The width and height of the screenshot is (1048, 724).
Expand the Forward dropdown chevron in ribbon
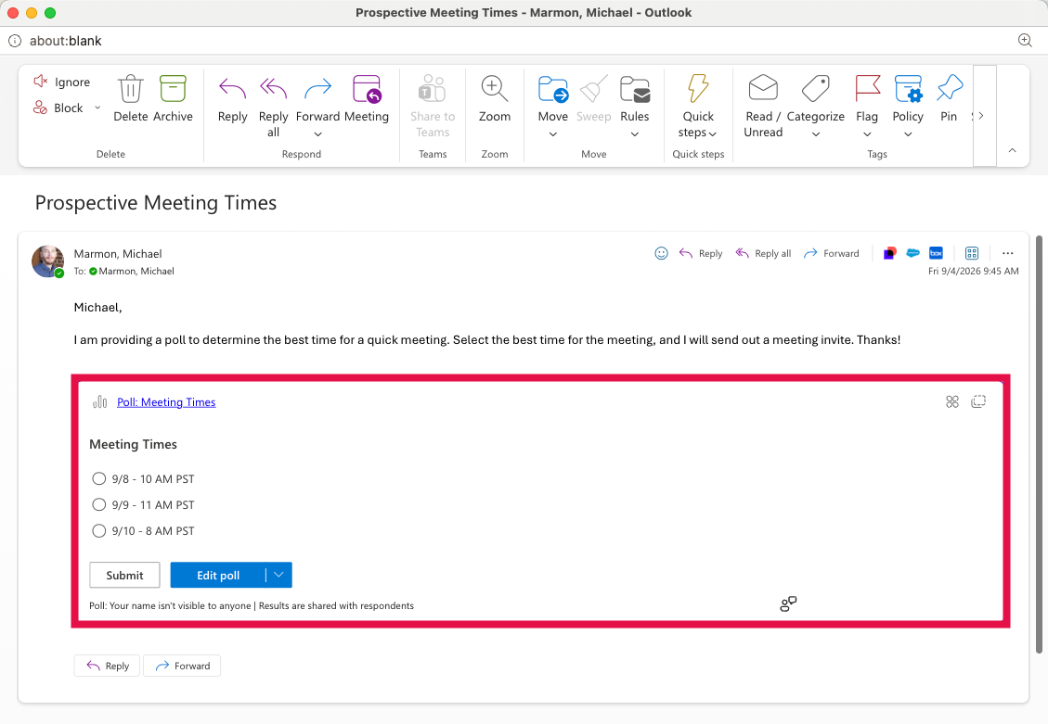[317, 134]
